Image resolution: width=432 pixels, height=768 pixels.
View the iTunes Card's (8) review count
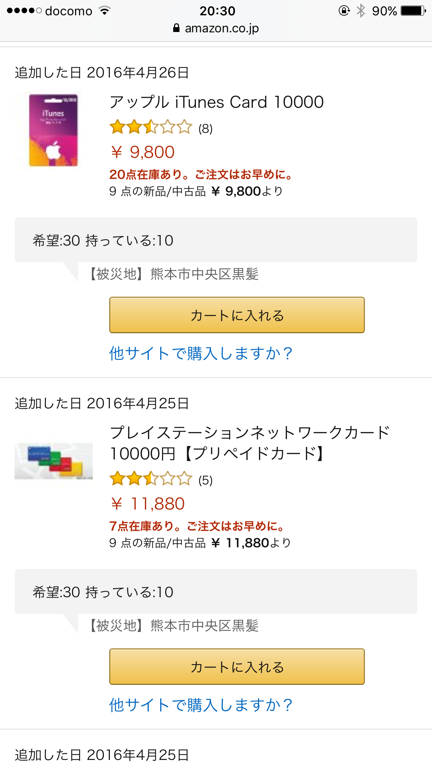205,129
